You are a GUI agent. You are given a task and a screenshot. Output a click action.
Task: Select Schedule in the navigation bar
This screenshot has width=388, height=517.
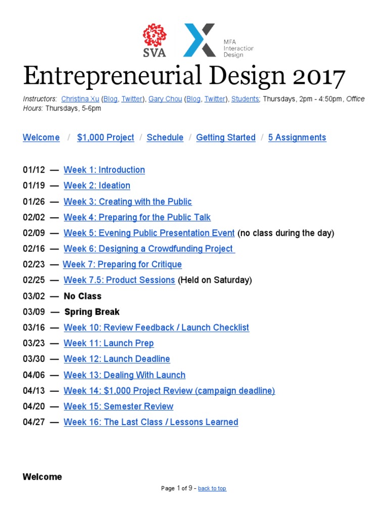[165, 137]
